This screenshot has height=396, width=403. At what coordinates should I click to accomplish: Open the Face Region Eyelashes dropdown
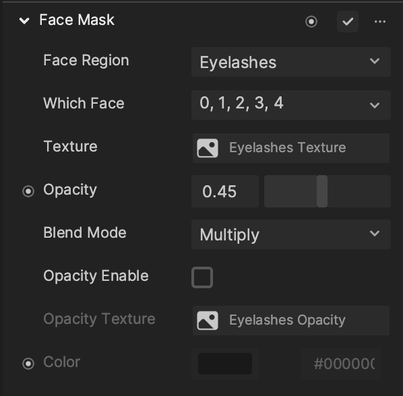[291, 62]
